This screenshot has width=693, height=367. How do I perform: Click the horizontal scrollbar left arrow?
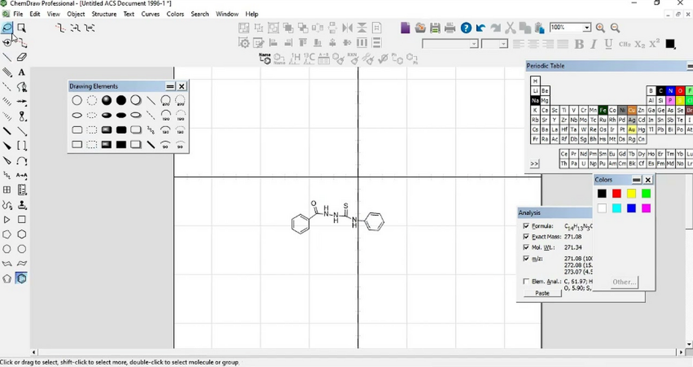coord(33,352)
